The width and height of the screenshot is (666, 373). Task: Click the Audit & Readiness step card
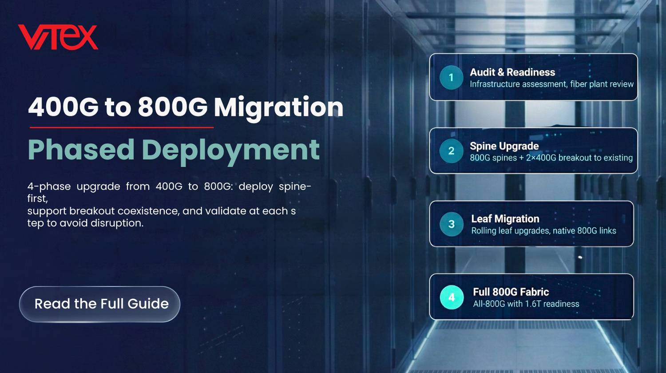click(533, 77)
